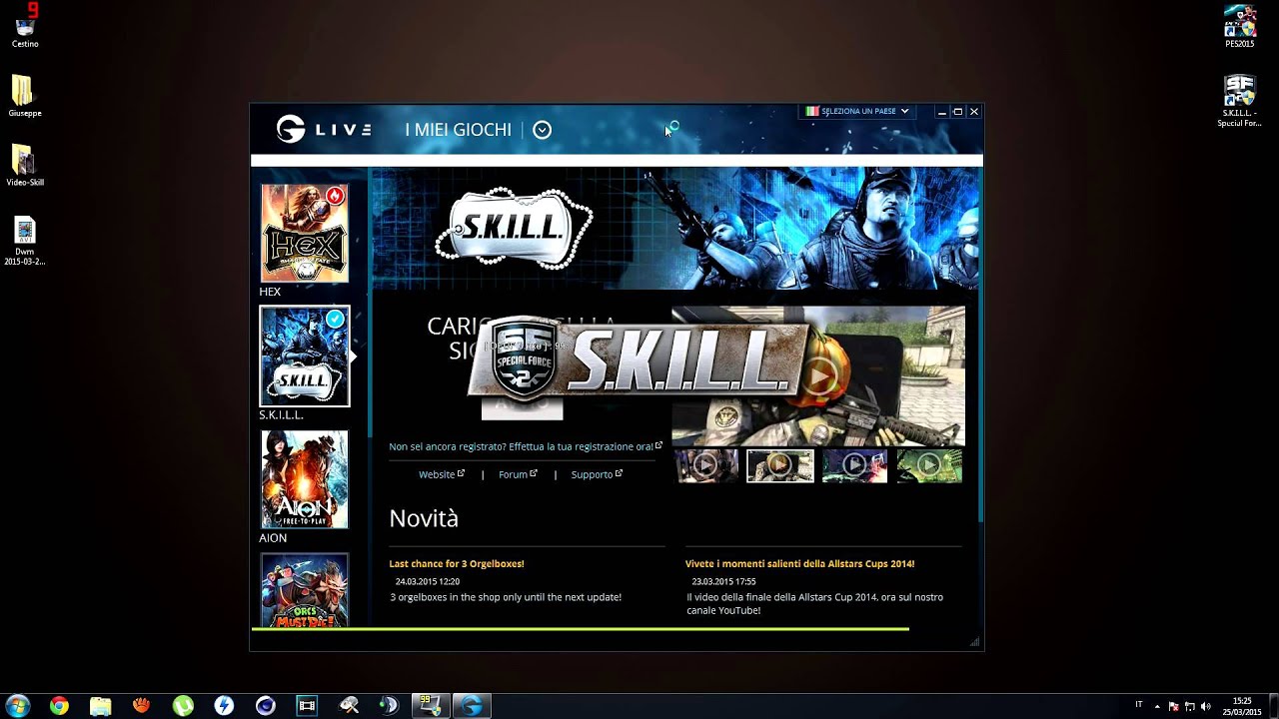Open File Explorer from taskbar

point(100,706)
